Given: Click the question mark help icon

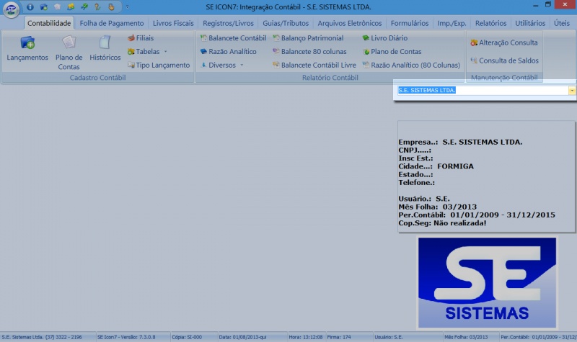Looking at the screenshot, I should (x=97, y=6).
